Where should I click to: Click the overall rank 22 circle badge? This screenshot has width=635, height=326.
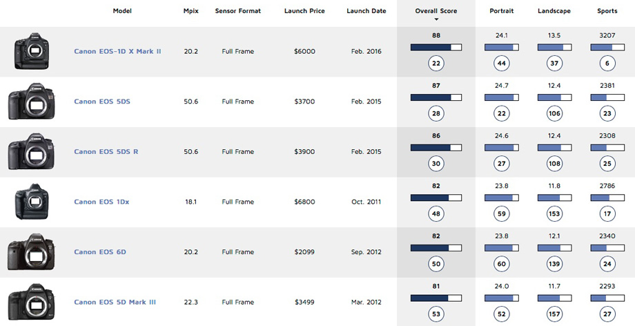(436, 64)
